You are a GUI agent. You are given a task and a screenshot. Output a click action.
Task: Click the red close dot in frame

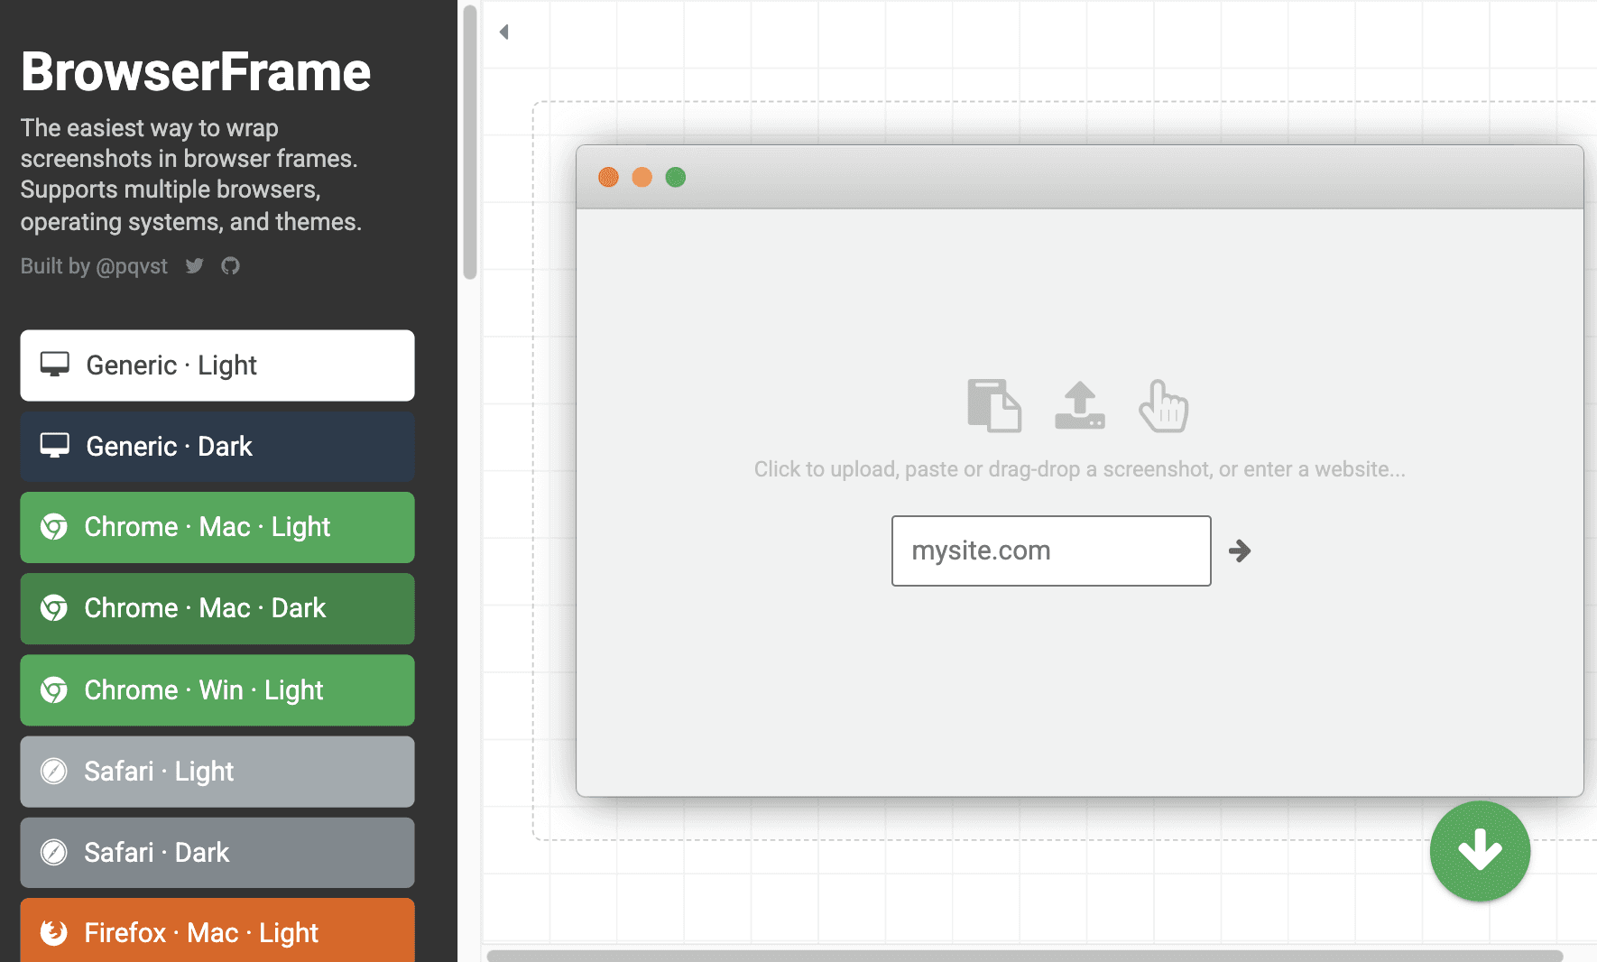tap(609, 177)
